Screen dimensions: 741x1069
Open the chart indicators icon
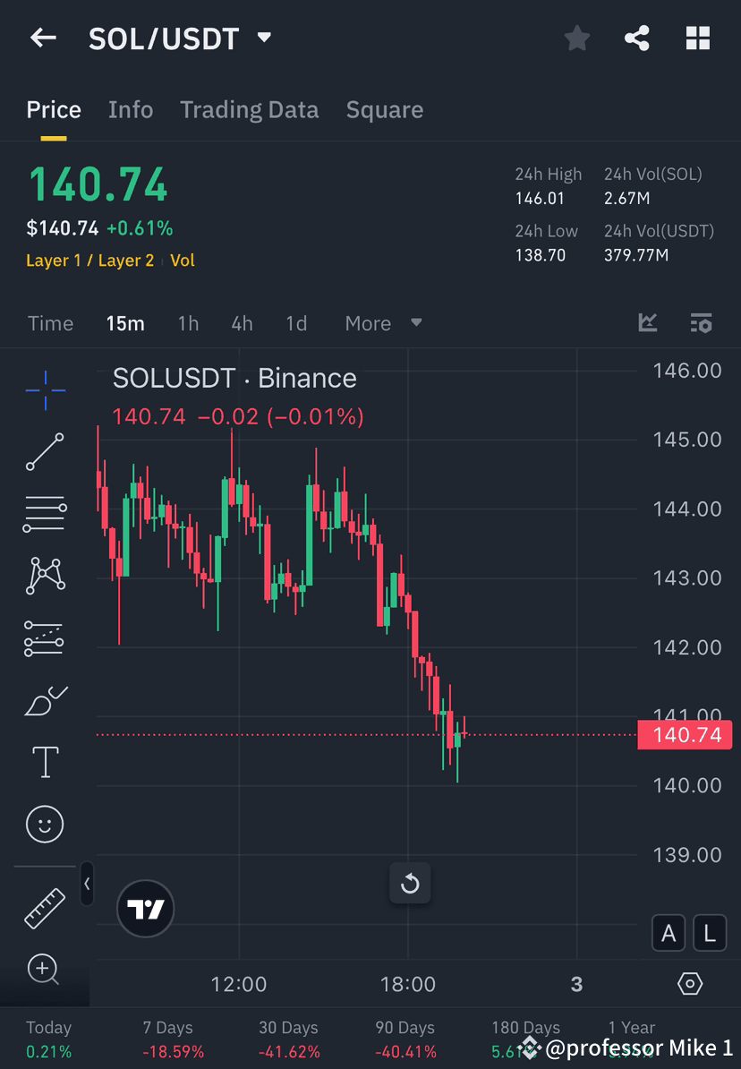point(647,323)
